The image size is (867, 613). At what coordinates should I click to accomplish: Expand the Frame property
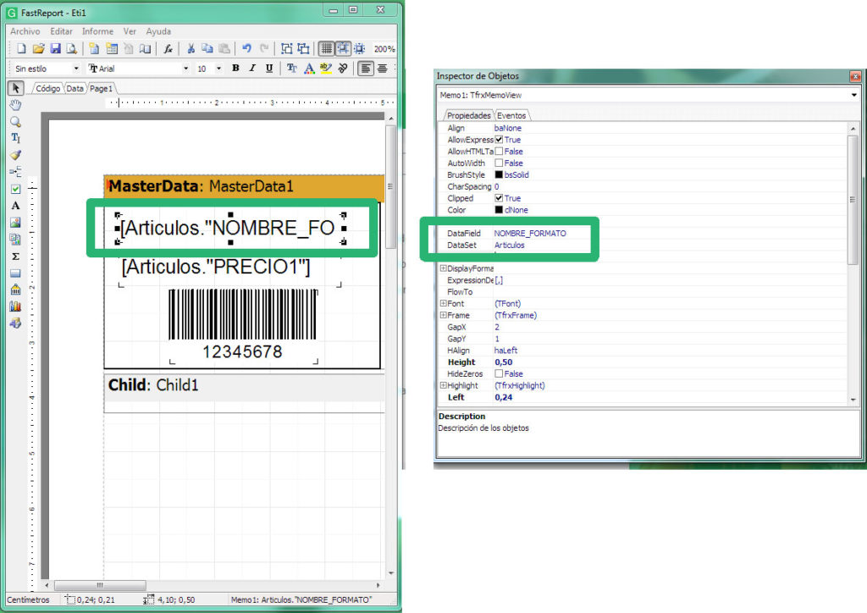coord(443,315)
